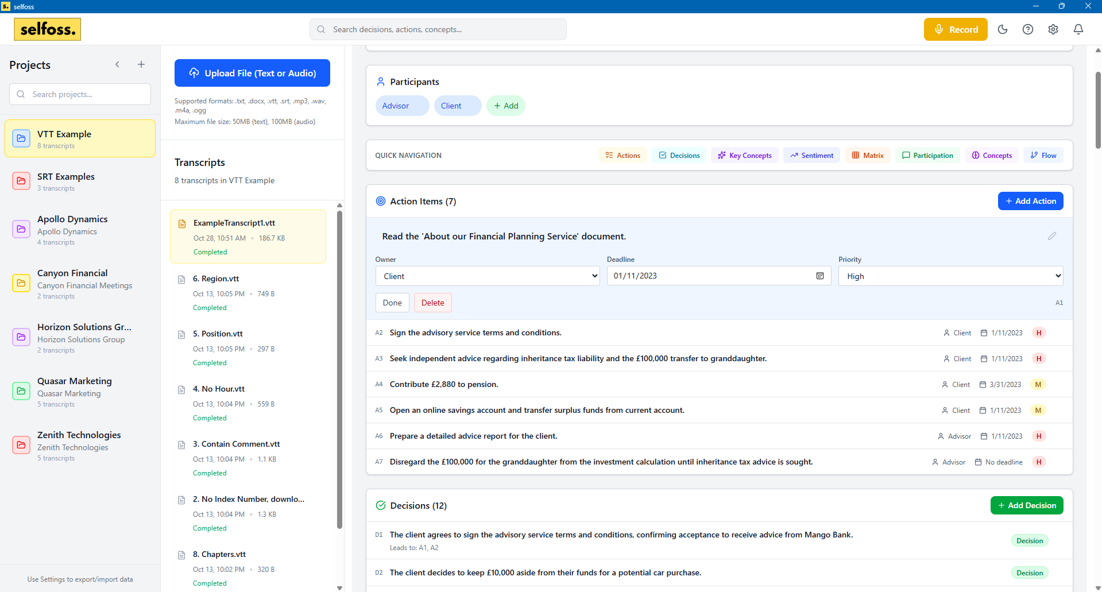Focus the search decisions, actions, concepts field
The image size is (1102, 592).
(438, 29)
